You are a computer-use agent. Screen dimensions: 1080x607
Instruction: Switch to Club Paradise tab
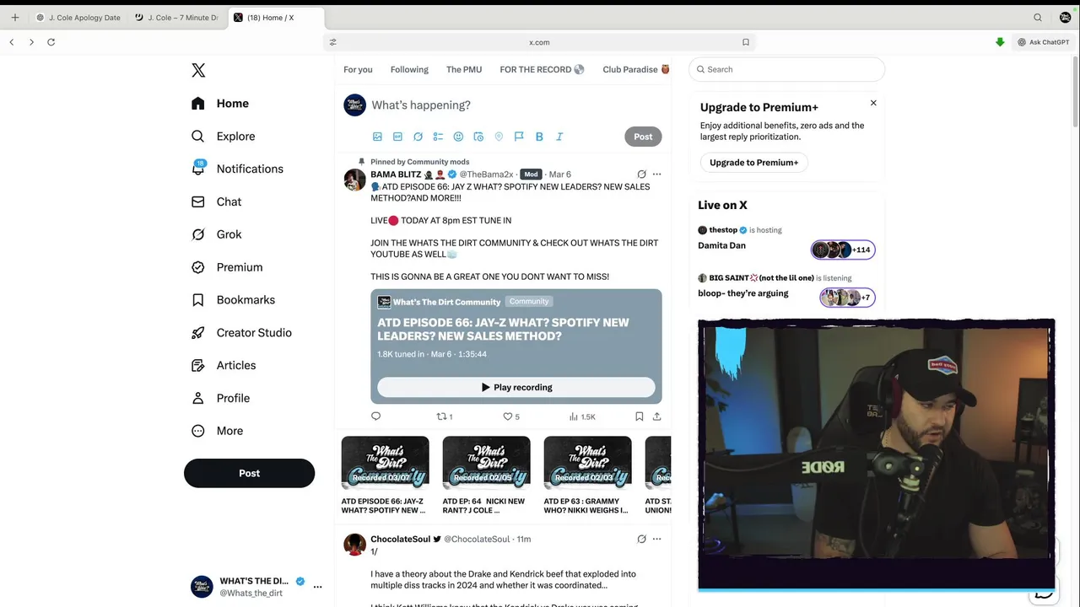coord(636,69)
